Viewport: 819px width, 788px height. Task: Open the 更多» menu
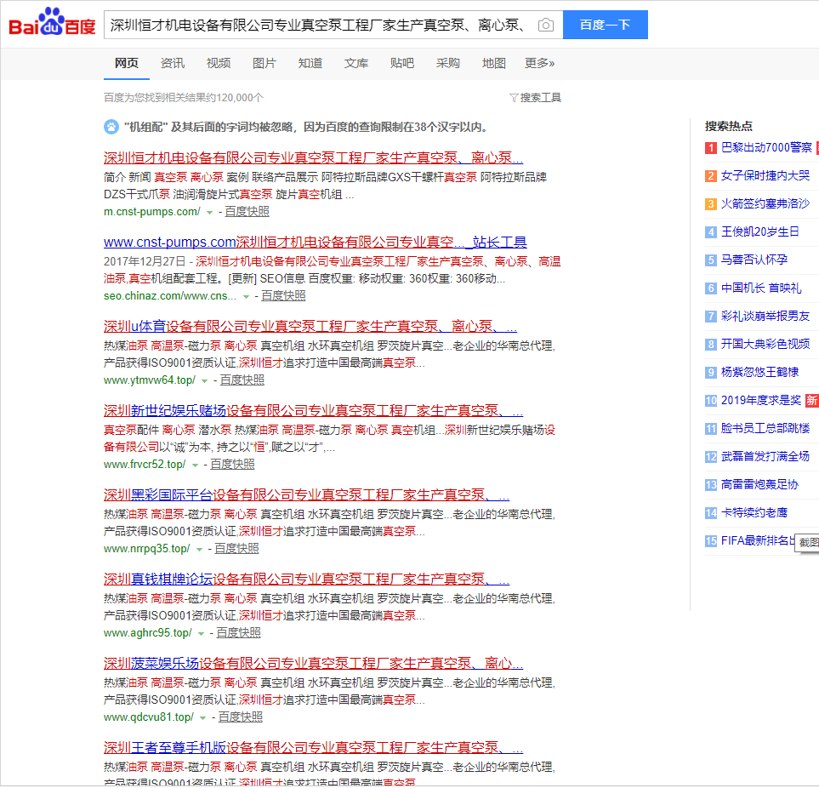point(539,63)
